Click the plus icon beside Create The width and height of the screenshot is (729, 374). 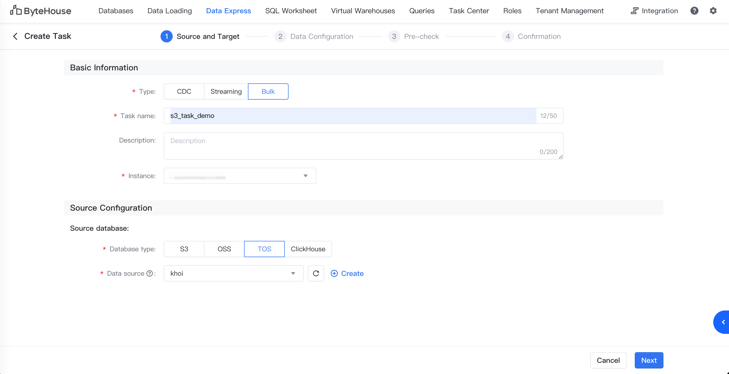334,273
